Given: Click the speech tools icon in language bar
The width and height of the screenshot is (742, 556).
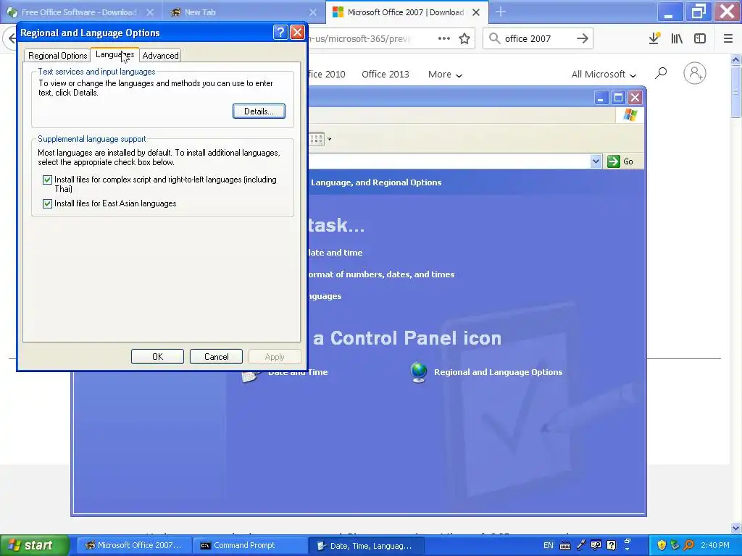Looking at the screenshot, I should coord(596,545).
